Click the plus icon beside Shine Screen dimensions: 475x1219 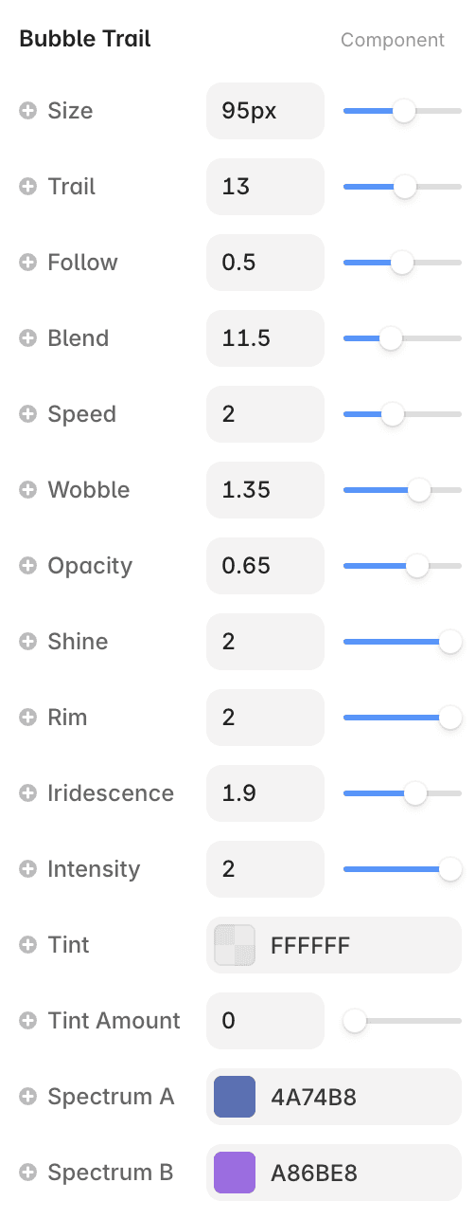click(28, 642)
